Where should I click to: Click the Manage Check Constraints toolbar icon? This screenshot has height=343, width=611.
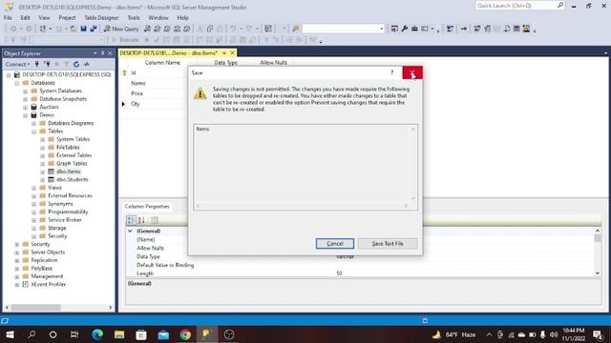516,29
